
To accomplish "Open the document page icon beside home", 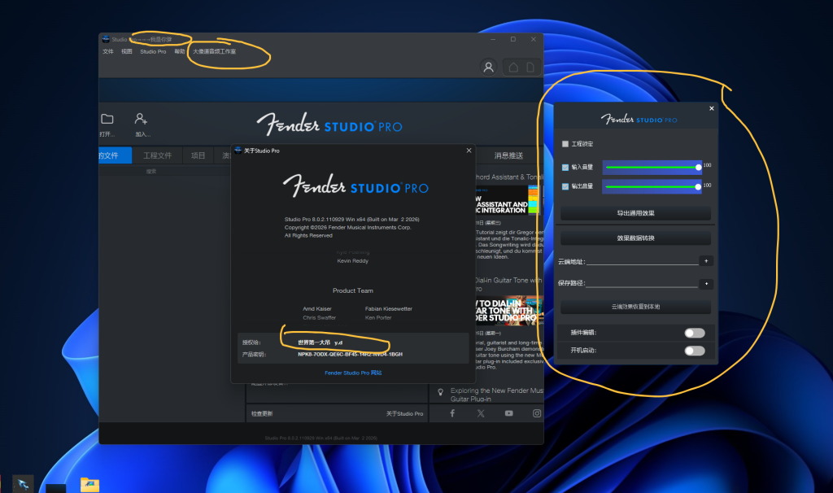I will (530, 68).
